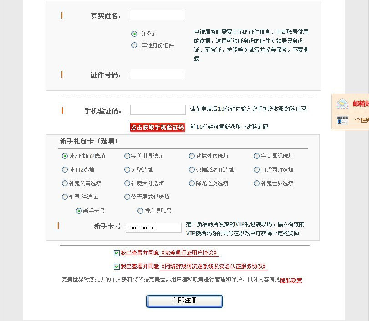Image resolution: width=369 pixels, height=321 pixels.
Task: Uncheck the 完美通行证用户协议 agreement checkbox
Action: (x=116, y=253)
